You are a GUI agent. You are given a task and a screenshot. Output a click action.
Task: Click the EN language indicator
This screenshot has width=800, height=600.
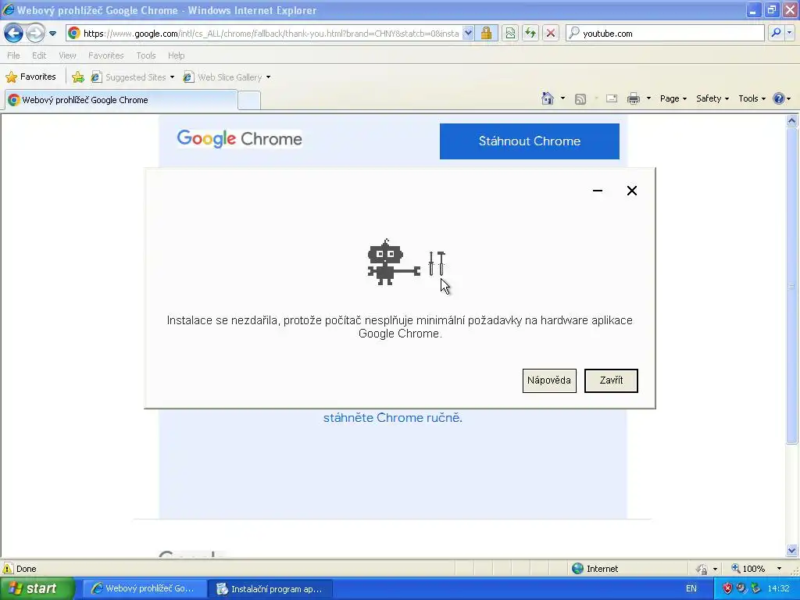pyautogui.click(x=691, y=589)
